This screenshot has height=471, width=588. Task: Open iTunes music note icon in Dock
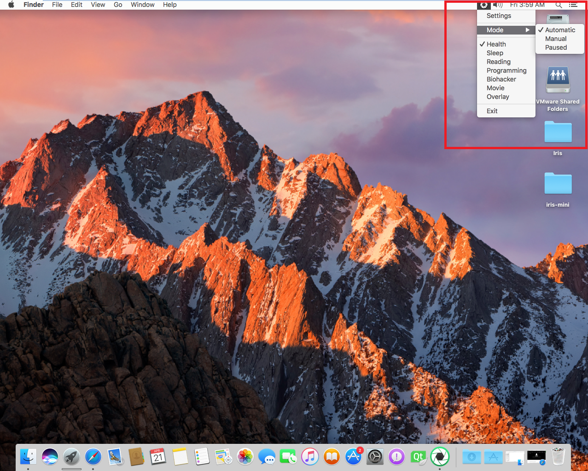(310, 457)
